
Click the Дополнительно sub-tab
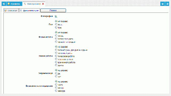tap(29, 10)
